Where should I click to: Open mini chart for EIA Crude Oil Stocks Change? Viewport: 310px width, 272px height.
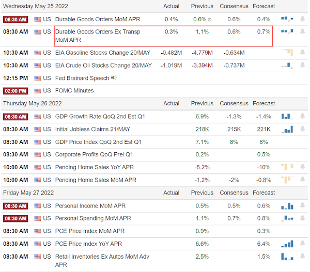pos(287,65)
